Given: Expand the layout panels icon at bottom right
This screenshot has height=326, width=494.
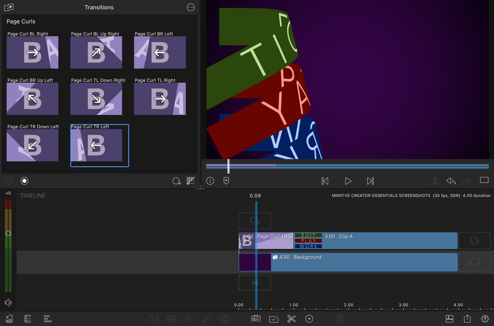Looking at the screenshot, I should pyautogui.click(x=449, y=319).
